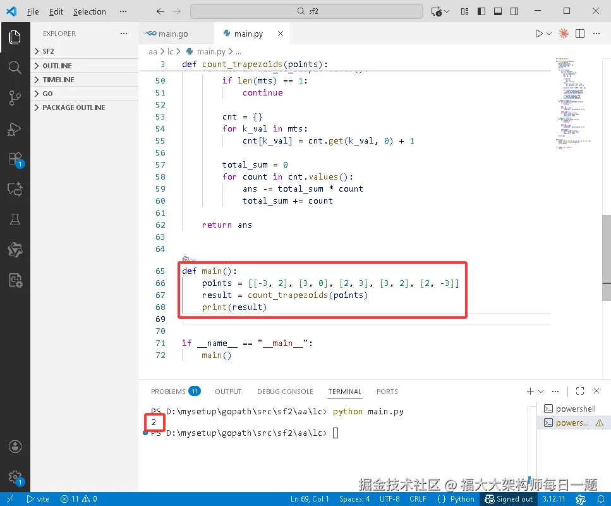The width and height of the screenshot is (611, 506).
Task: Open the Run and Debug view
Action: [15, 129]
